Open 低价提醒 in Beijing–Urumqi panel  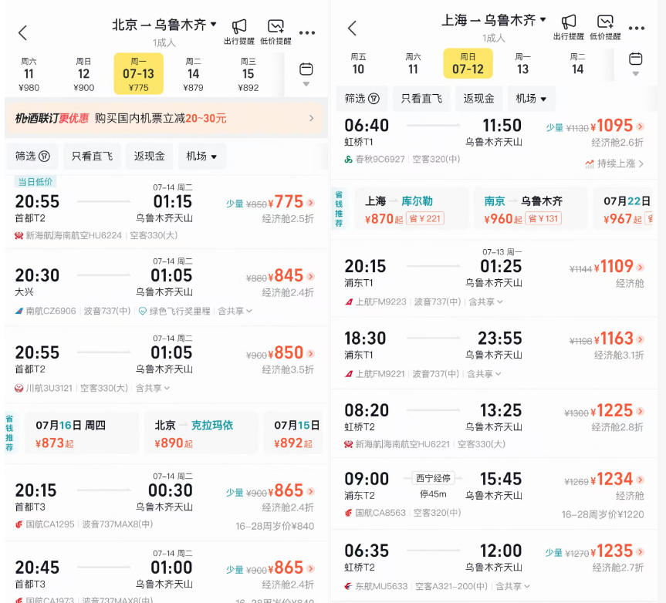tap(276, 32)
